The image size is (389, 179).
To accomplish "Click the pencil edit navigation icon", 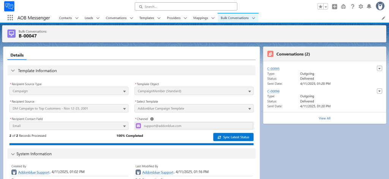I will click(383, 18).
